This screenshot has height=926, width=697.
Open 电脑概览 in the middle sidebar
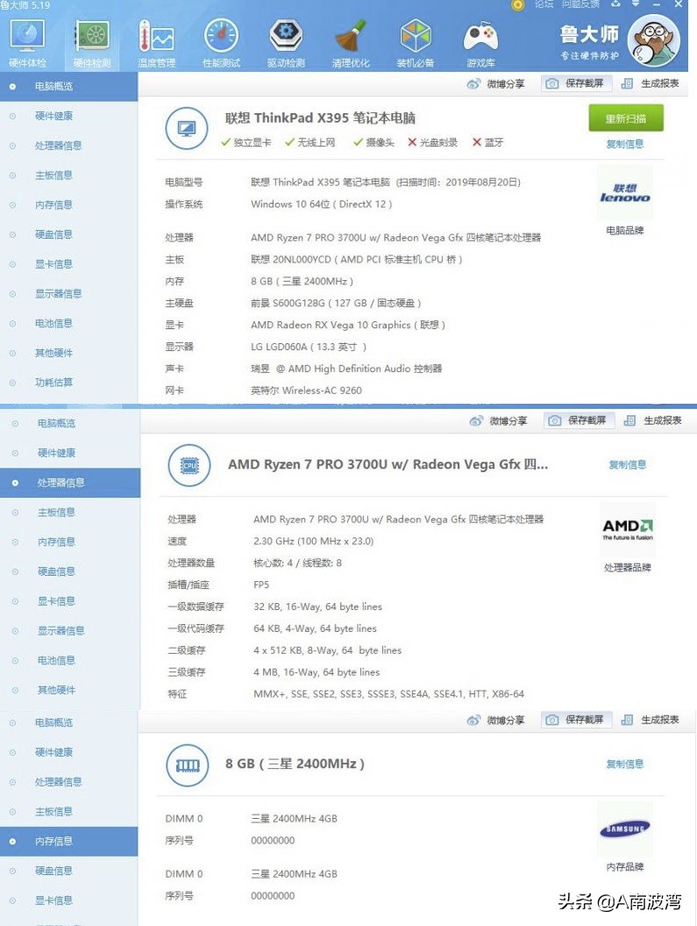[70, 423]
